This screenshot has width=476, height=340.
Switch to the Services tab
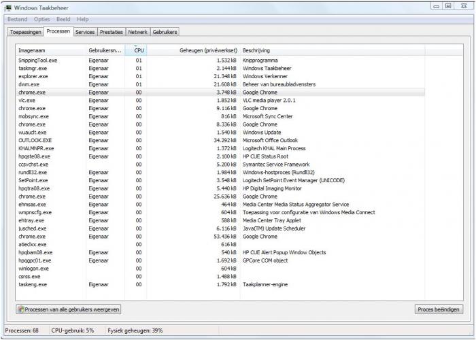[x=85, y=32]
